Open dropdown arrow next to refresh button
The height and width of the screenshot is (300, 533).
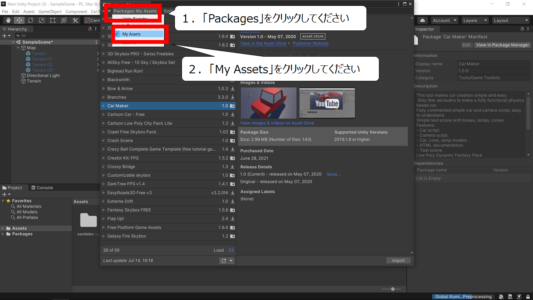click(x=231, y=260)
